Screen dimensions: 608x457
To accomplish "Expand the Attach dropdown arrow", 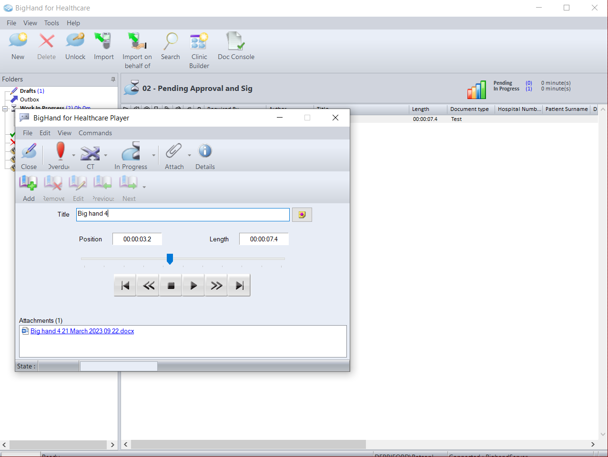I will [189, 155].
